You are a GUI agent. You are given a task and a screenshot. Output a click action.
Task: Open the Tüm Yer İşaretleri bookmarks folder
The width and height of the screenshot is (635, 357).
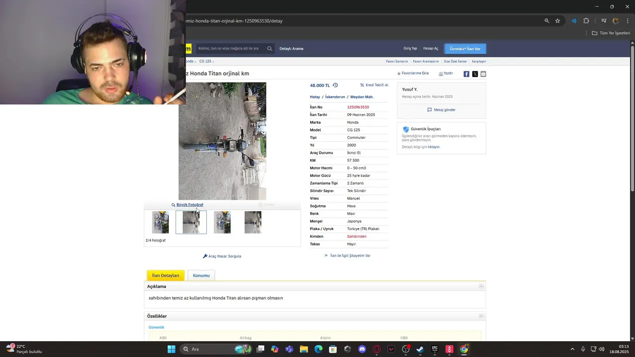(x=611, y=33)
